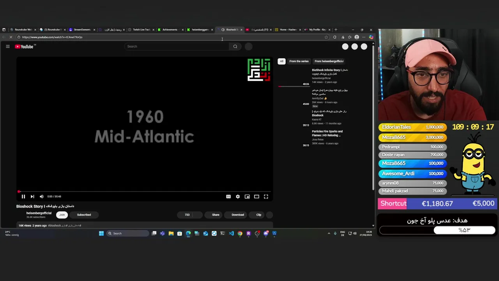This screenshot has height=281, width=499.
Task: Open the Subscribed dropdown
Action: pyautogui.click(x=84, y=215)
